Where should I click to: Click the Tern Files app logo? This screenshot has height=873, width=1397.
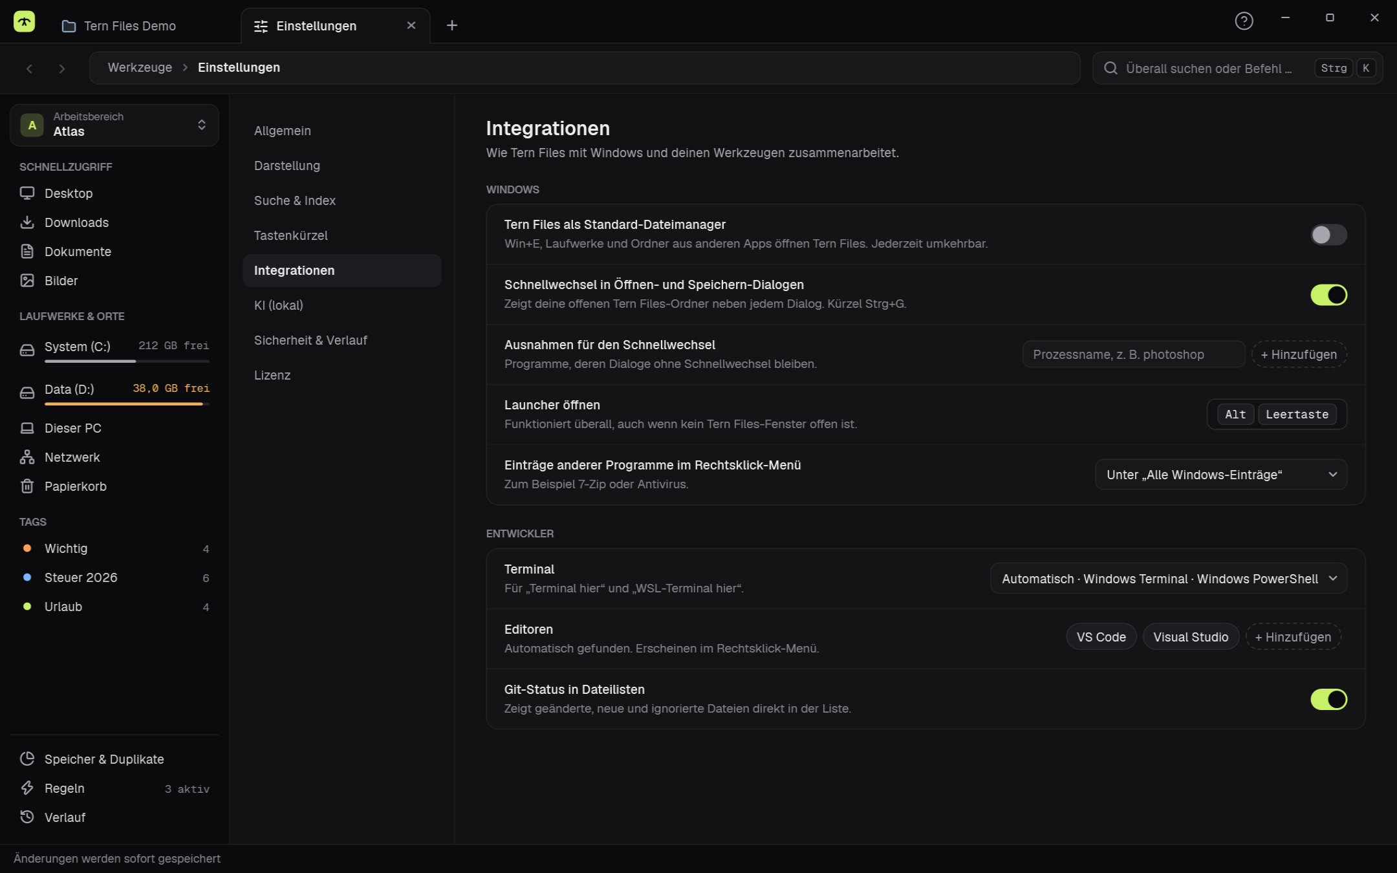click(24, 22)
